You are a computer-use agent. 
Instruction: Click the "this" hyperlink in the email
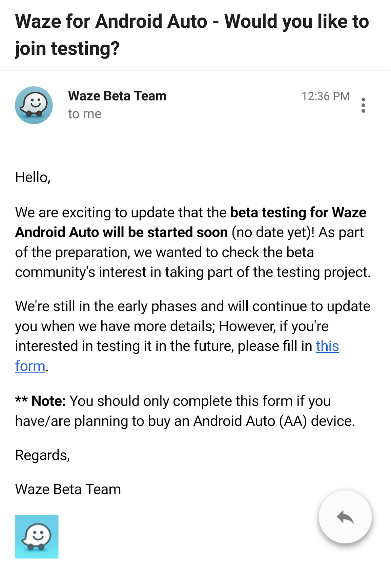point(327,346)
